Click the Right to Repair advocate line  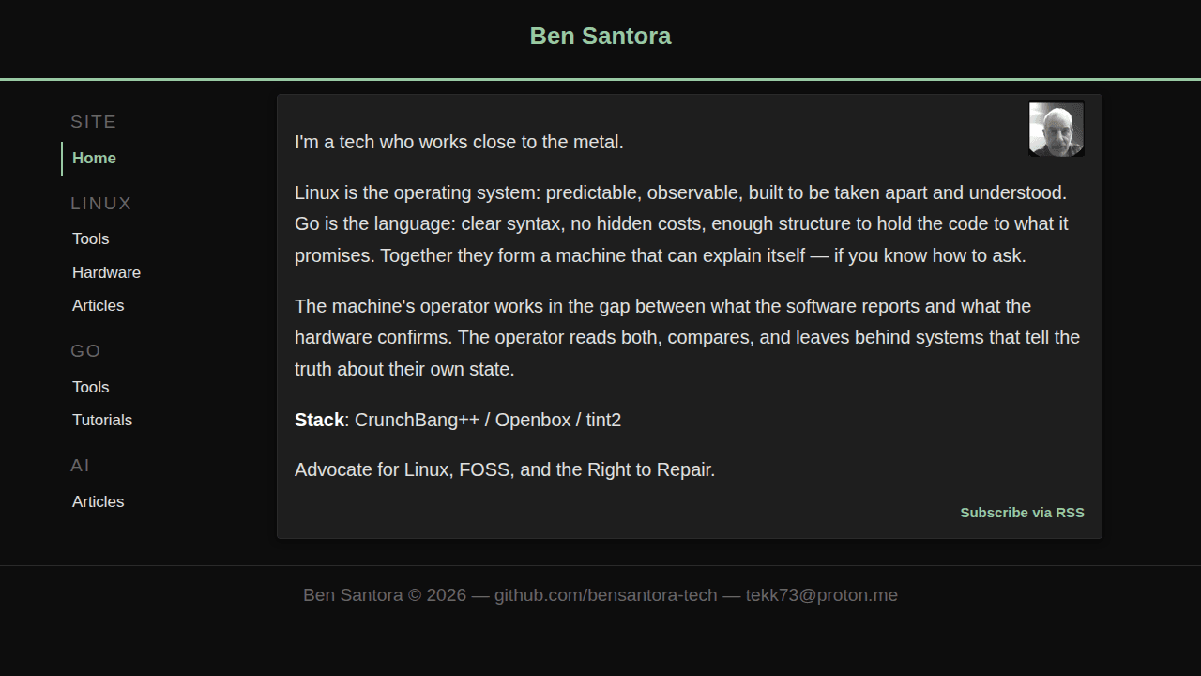point(505,469)
